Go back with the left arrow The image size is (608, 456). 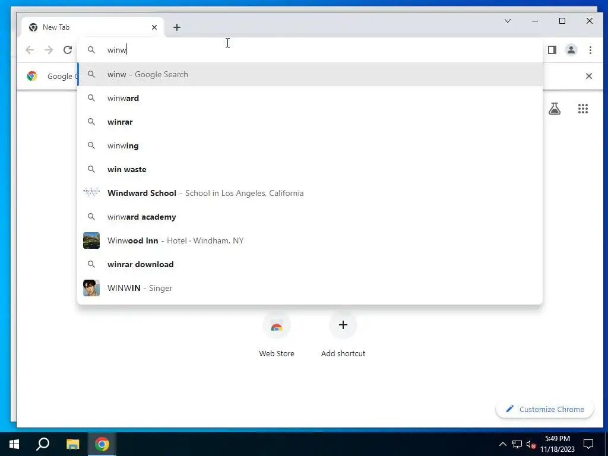point(30,50)
